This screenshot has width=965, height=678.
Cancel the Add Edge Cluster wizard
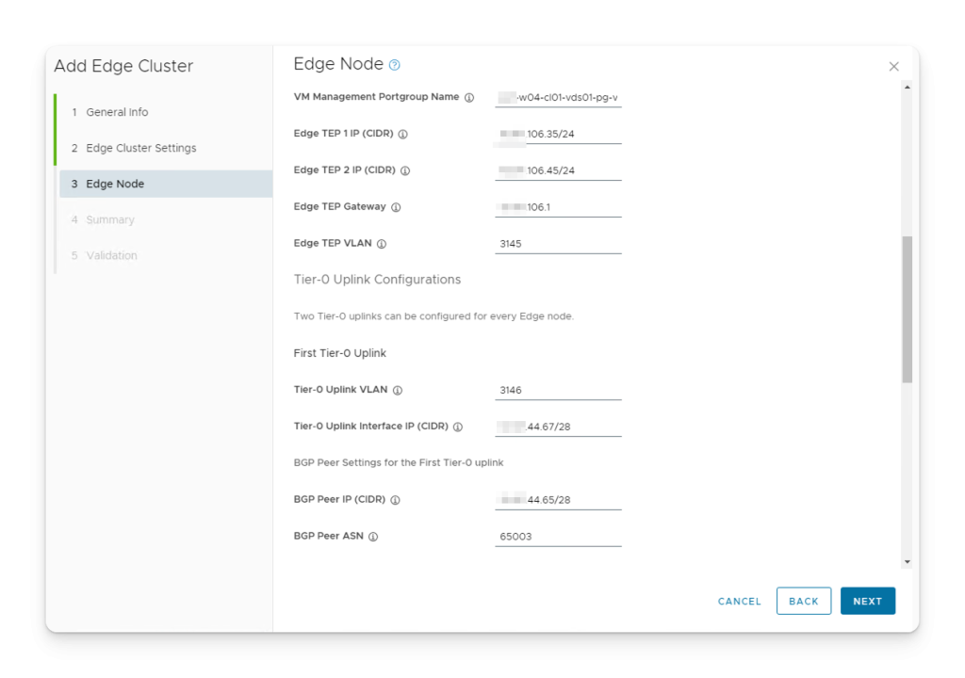[x=739, y=601]
